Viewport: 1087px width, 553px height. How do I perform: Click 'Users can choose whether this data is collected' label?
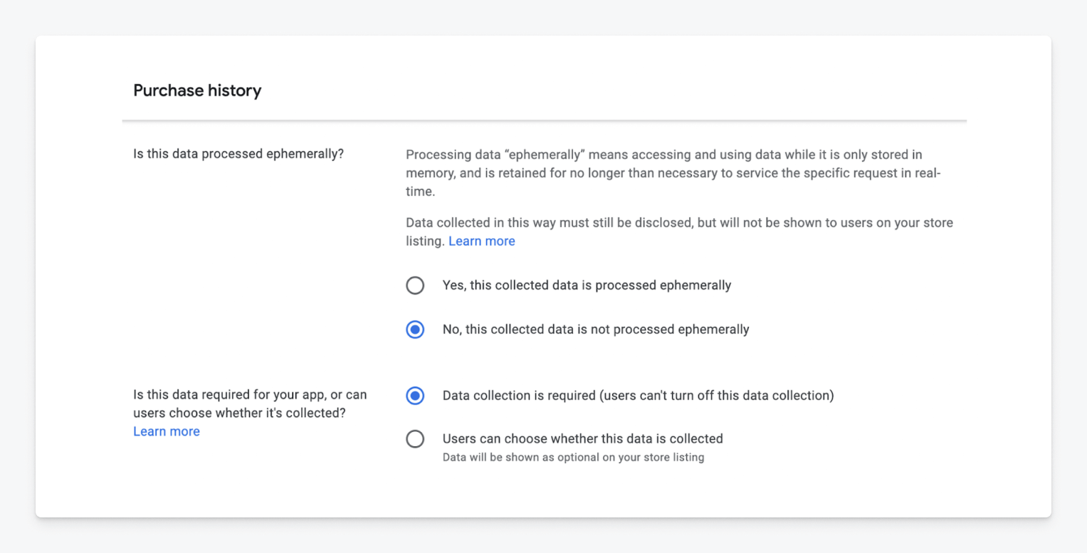pos(582,439)
